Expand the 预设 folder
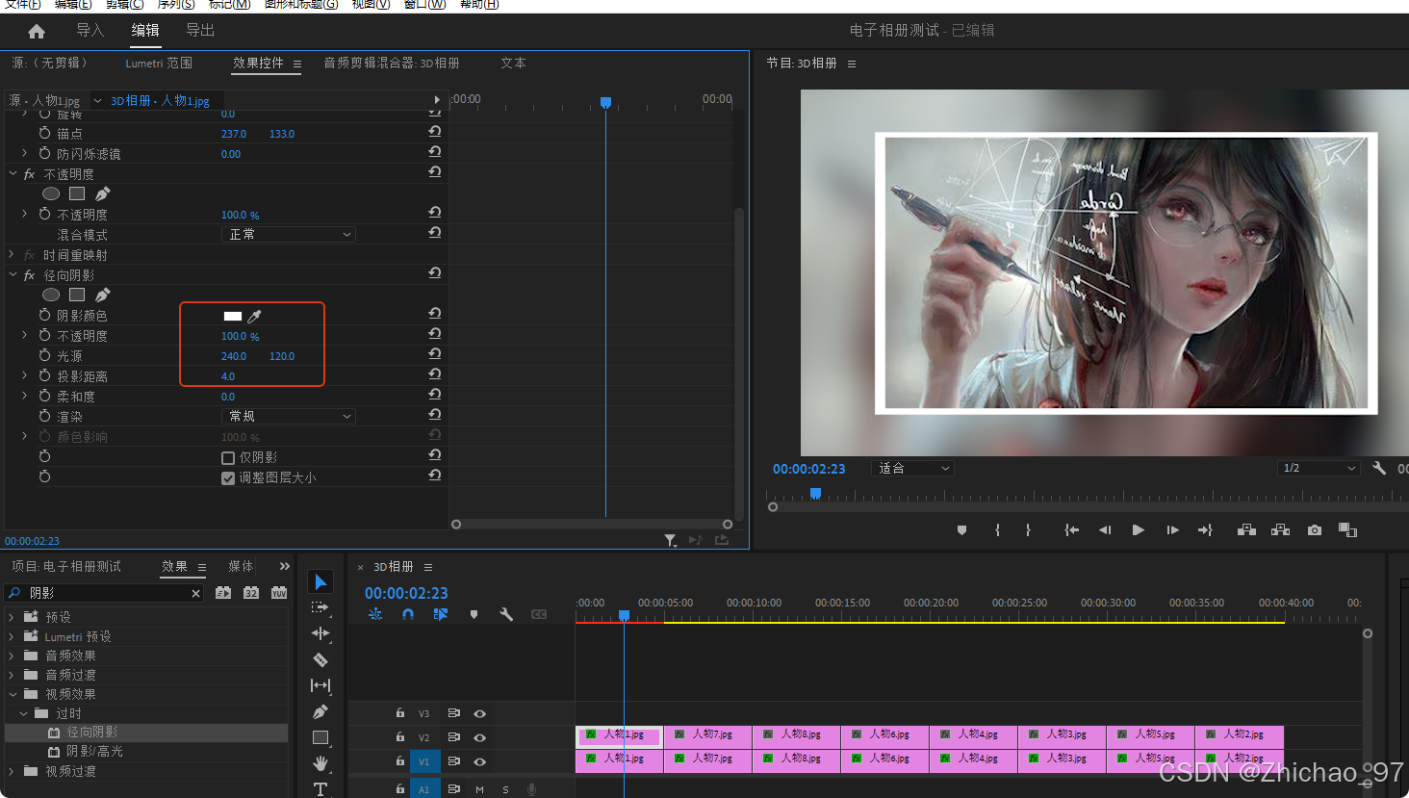The height and width of the screenshot is (798, 1409). point(12,617)
